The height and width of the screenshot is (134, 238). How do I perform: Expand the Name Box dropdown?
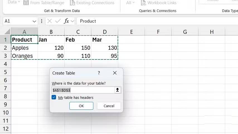coord(34,21)
